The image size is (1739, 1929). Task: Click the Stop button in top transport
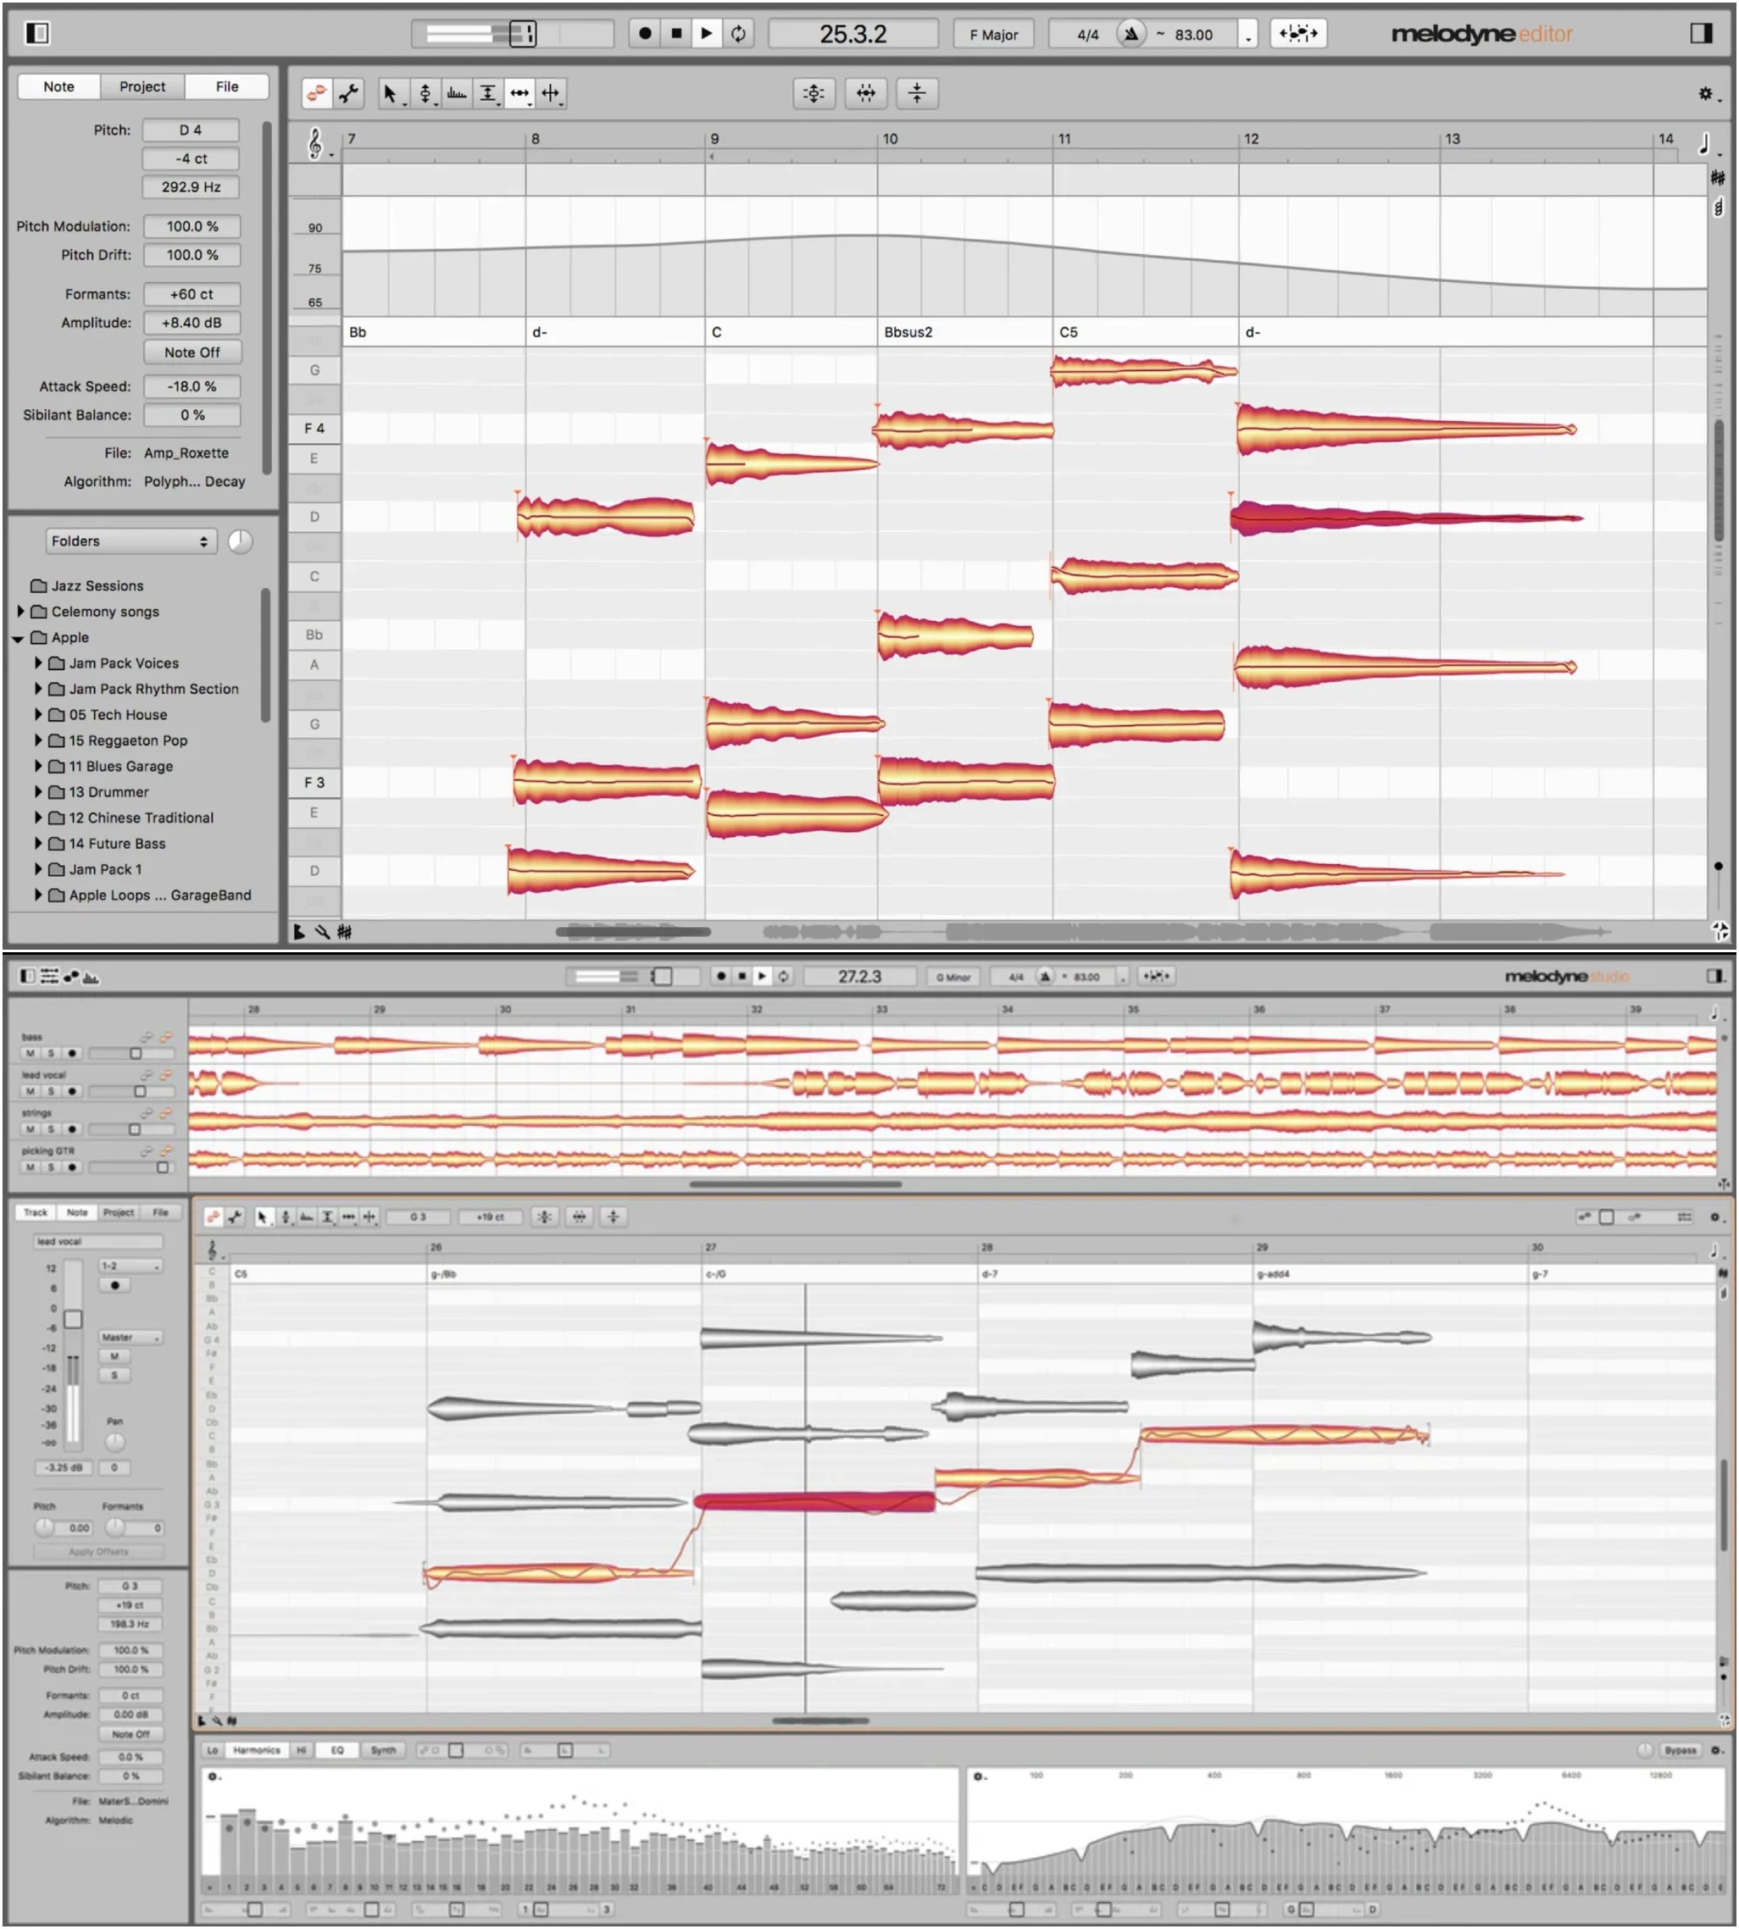pos(676,33)
